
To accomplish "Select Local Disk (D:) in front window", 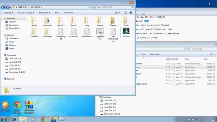I will [15, 62].
